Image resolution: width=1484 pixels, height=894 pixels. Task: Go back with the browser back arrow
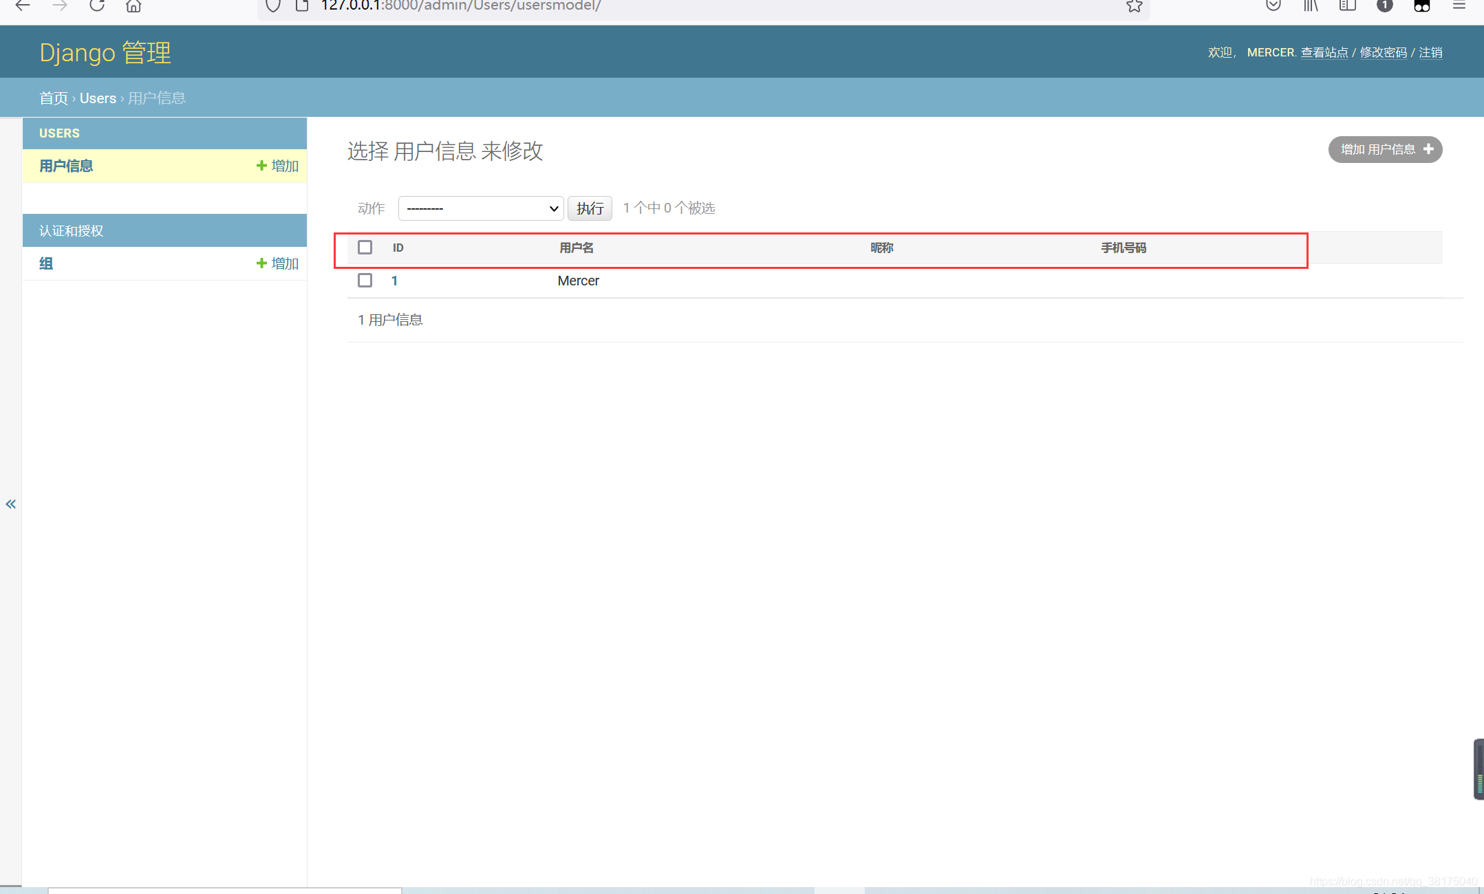click(x=23, y=6)
